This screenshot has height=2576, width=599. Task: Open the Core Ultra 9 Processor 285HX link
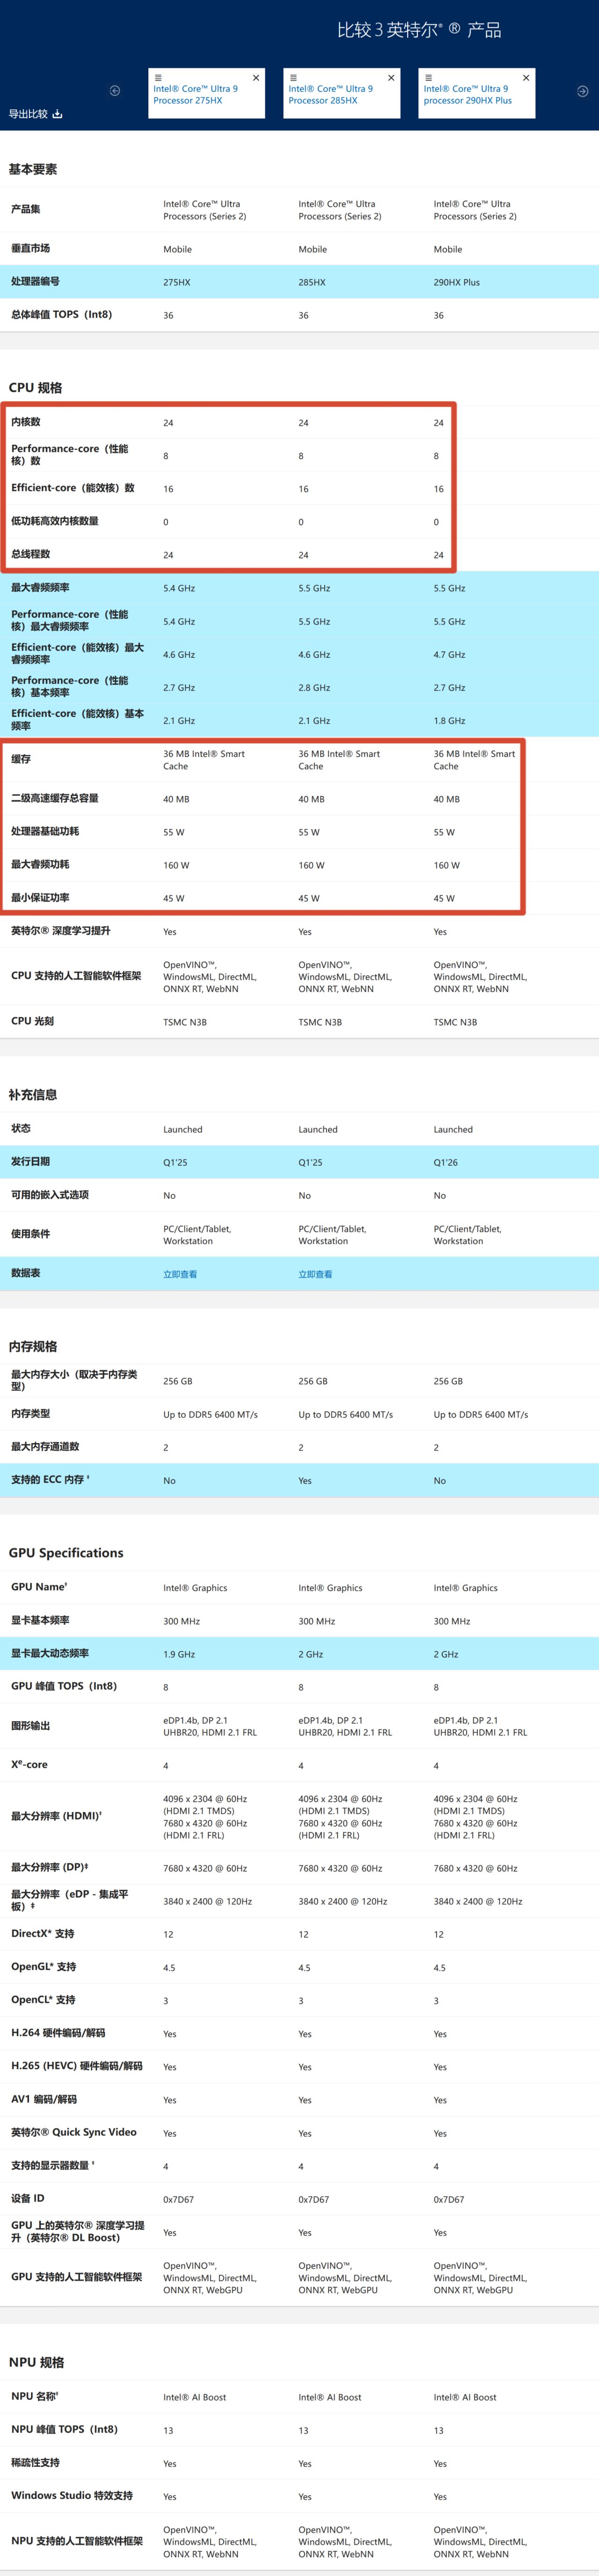coord(330,95)
